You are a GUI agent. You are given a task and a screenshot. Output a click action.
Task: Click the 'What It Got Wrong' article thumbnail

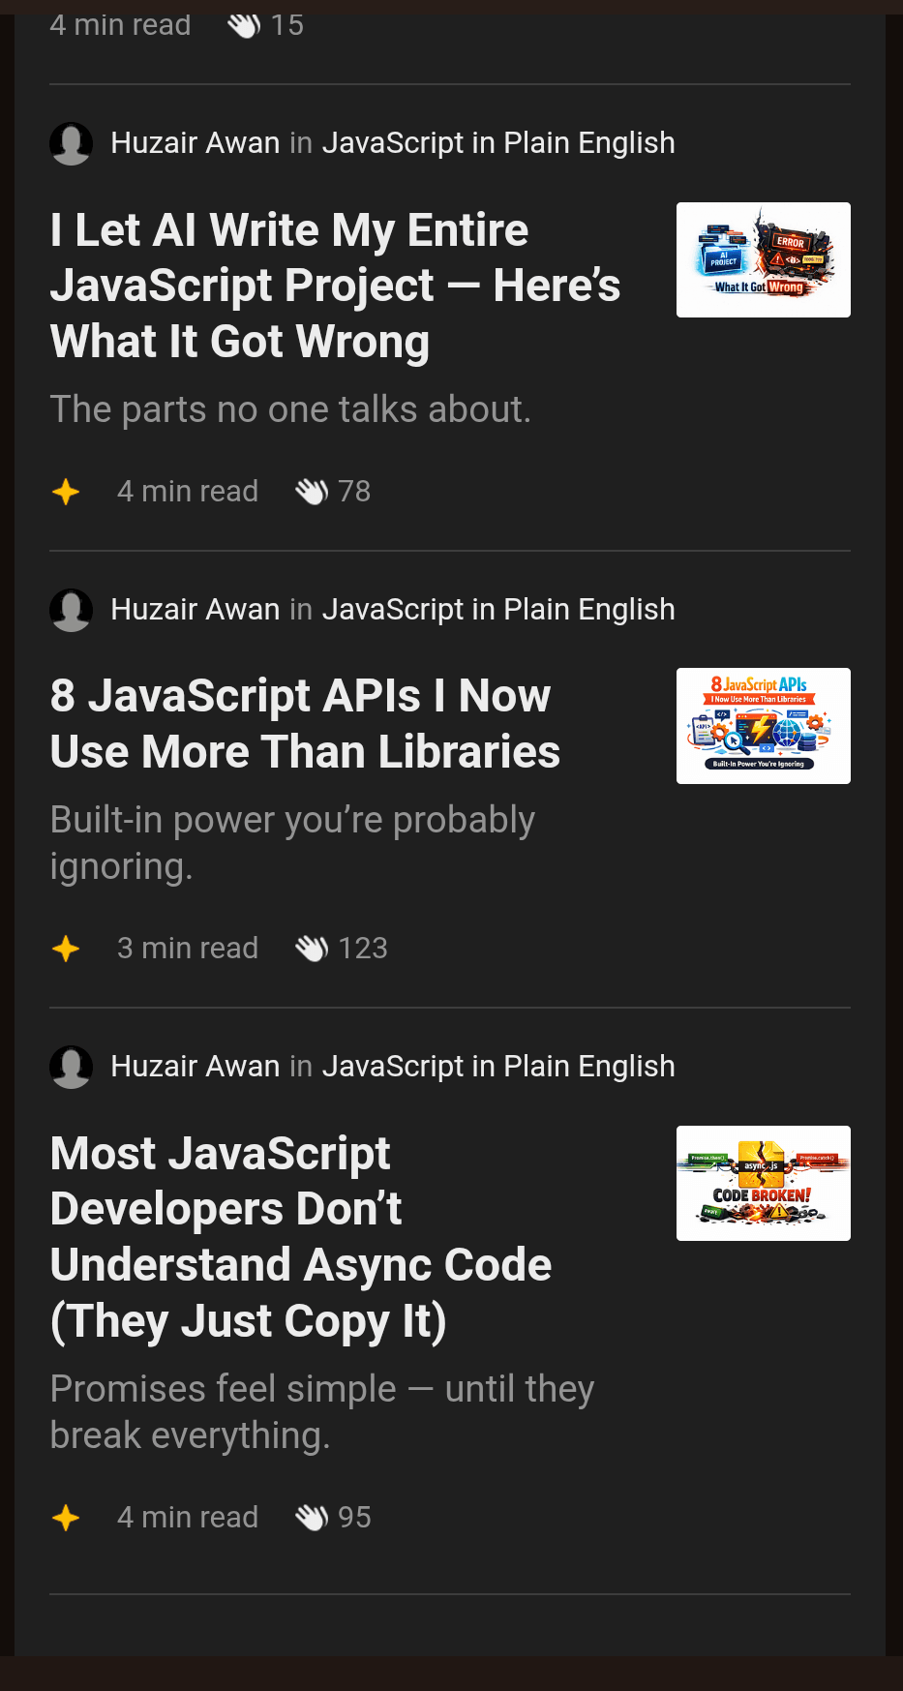(x=763, y=259)
